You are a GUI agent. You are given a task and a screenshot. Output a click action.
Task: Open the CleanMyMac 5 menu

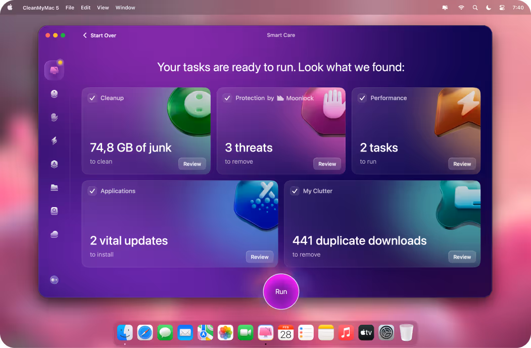click(x=40, y=8)
